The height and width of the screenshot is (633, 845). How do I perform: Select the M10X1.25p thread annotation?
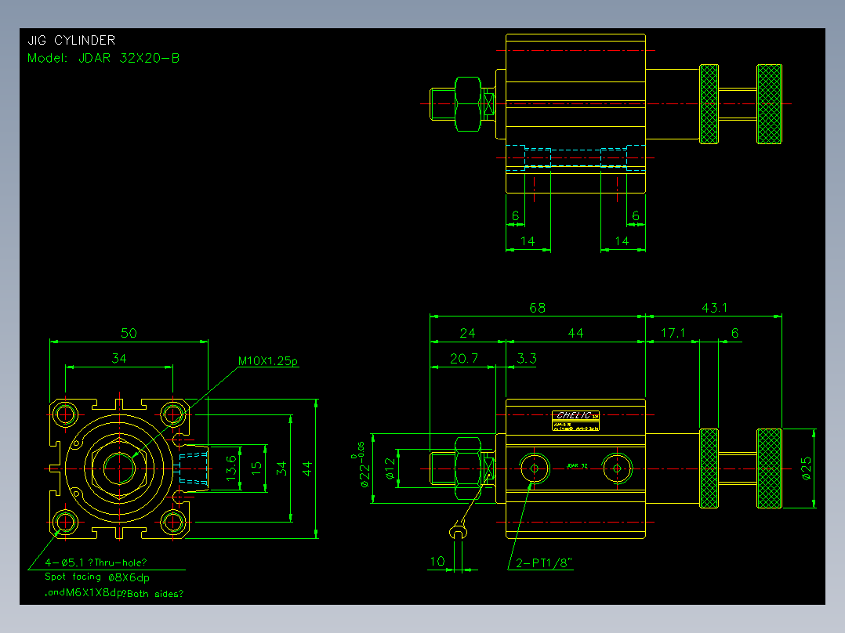pyautogui.click(x=268, y=361)
